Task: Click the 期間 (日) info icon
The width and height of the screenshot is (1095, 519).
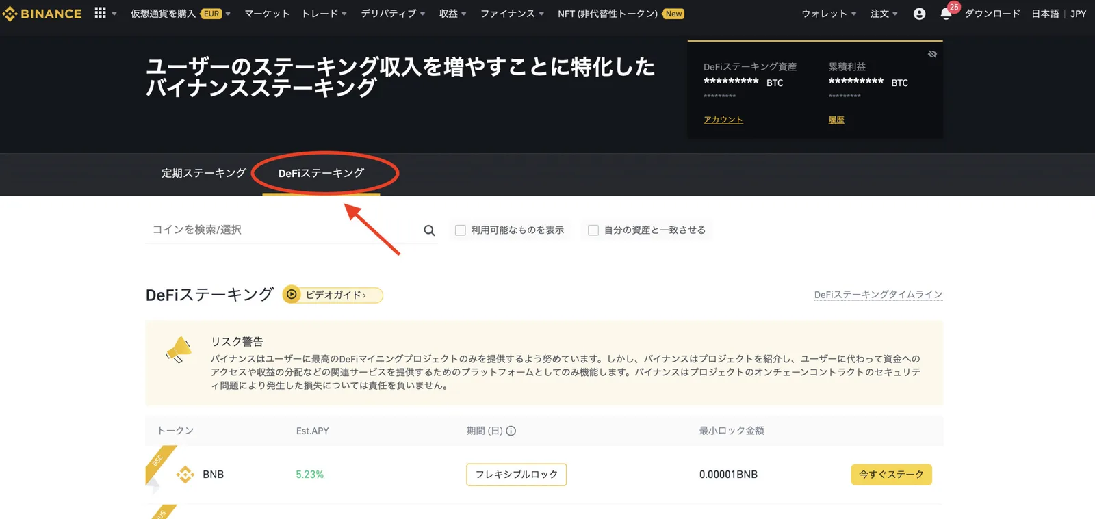Action: (511, 431)
